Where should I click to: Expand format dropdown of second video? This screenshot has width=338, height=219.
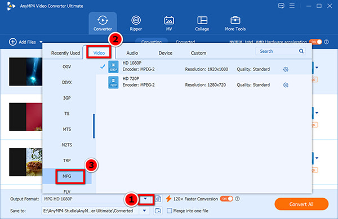coord(317,113)
